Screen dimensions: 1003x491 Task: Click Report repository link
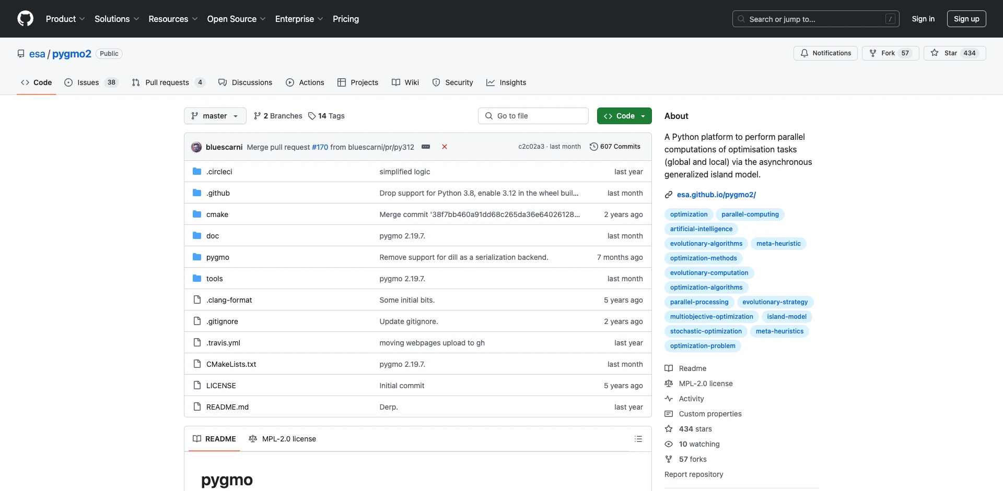[x=694, y=474]
